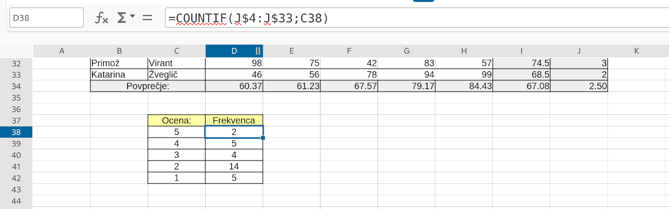
Task: Select column D header
Action: click(234, 51)
